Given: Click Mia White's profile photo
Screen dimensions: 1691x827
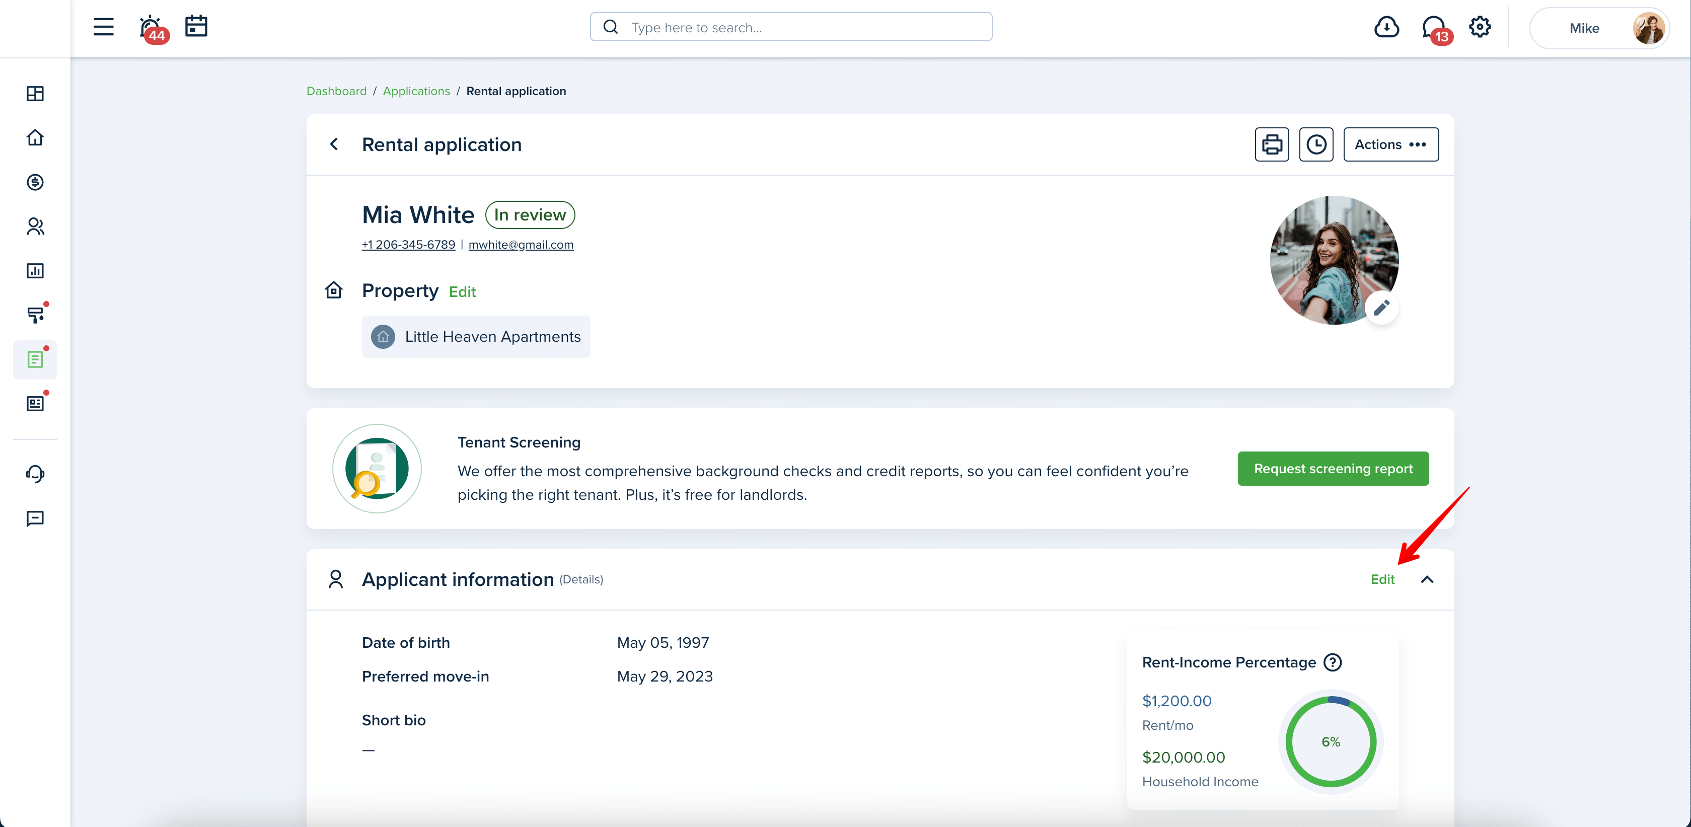Looking at the screenshot, I should click(1334, 260).
